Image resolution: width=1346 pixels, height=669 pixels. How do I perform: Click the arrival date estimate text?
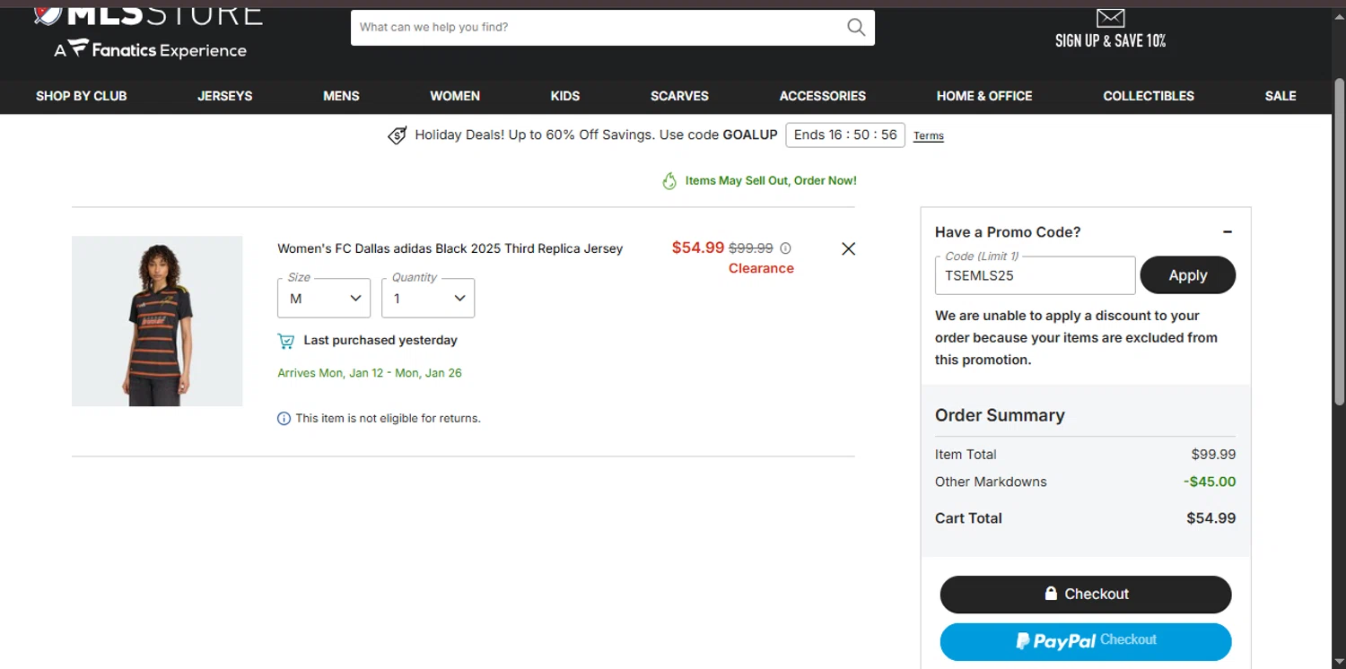click(x=370, y=373)
